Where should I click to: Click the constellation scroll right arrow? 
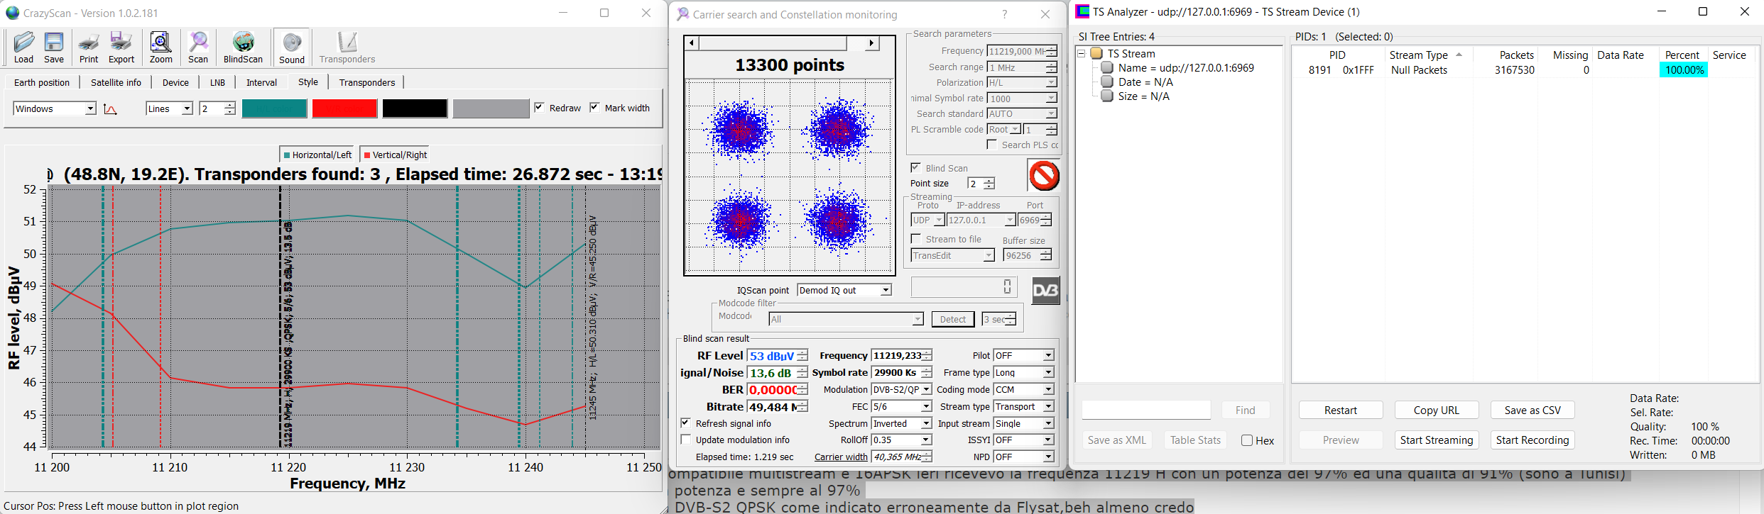coord(871,43)
